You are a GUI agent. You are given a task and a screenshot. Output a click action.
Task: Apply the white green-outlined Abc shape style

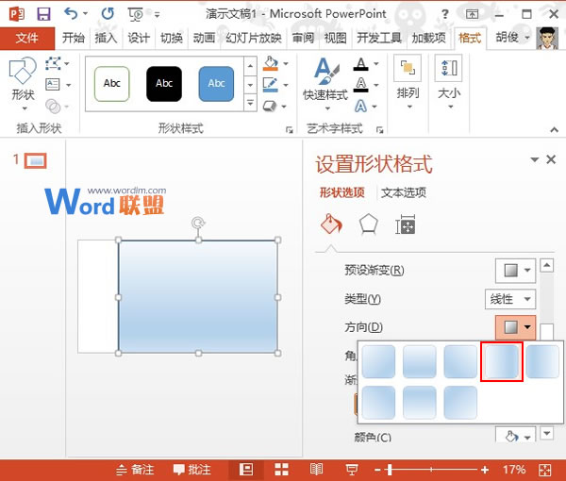pyautogui.click(x=111, y=84)
